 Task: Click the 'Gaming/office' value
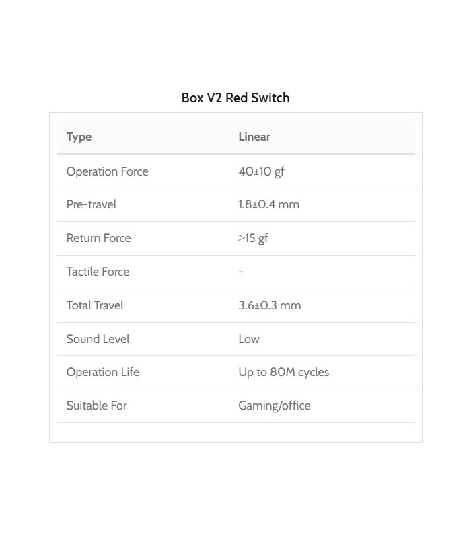274,406
